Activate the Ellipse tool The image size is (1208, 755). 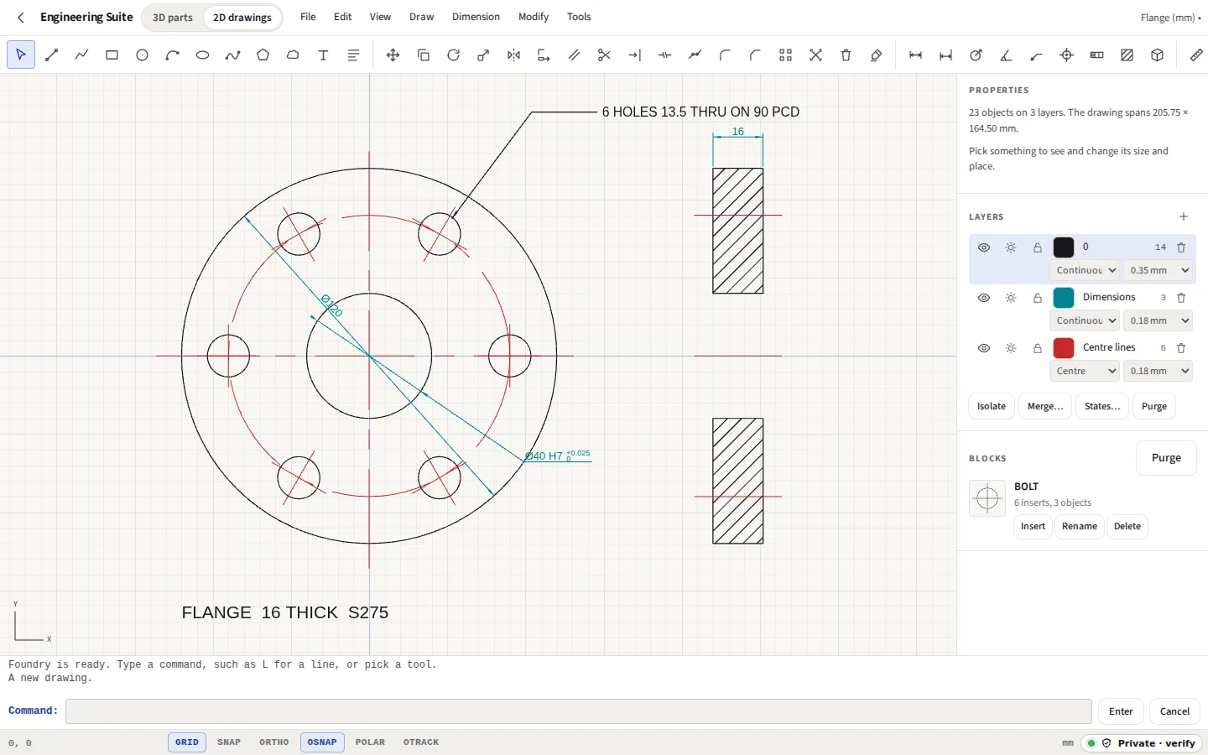pyautogui.click(x=202, y=55)
